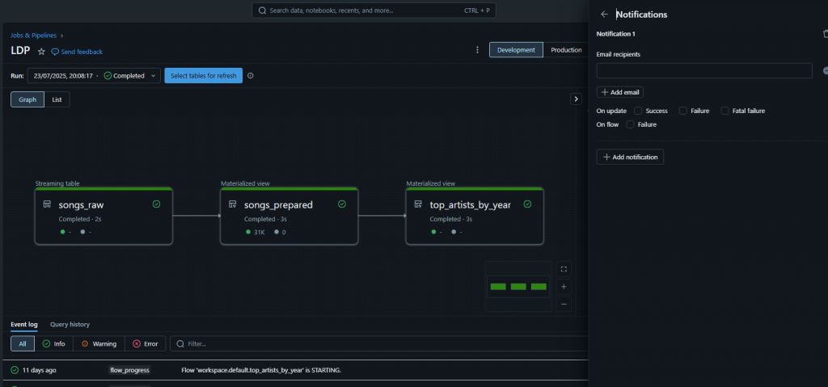
Task: Click the info icon next to refresh button
Action: point(251,76)
